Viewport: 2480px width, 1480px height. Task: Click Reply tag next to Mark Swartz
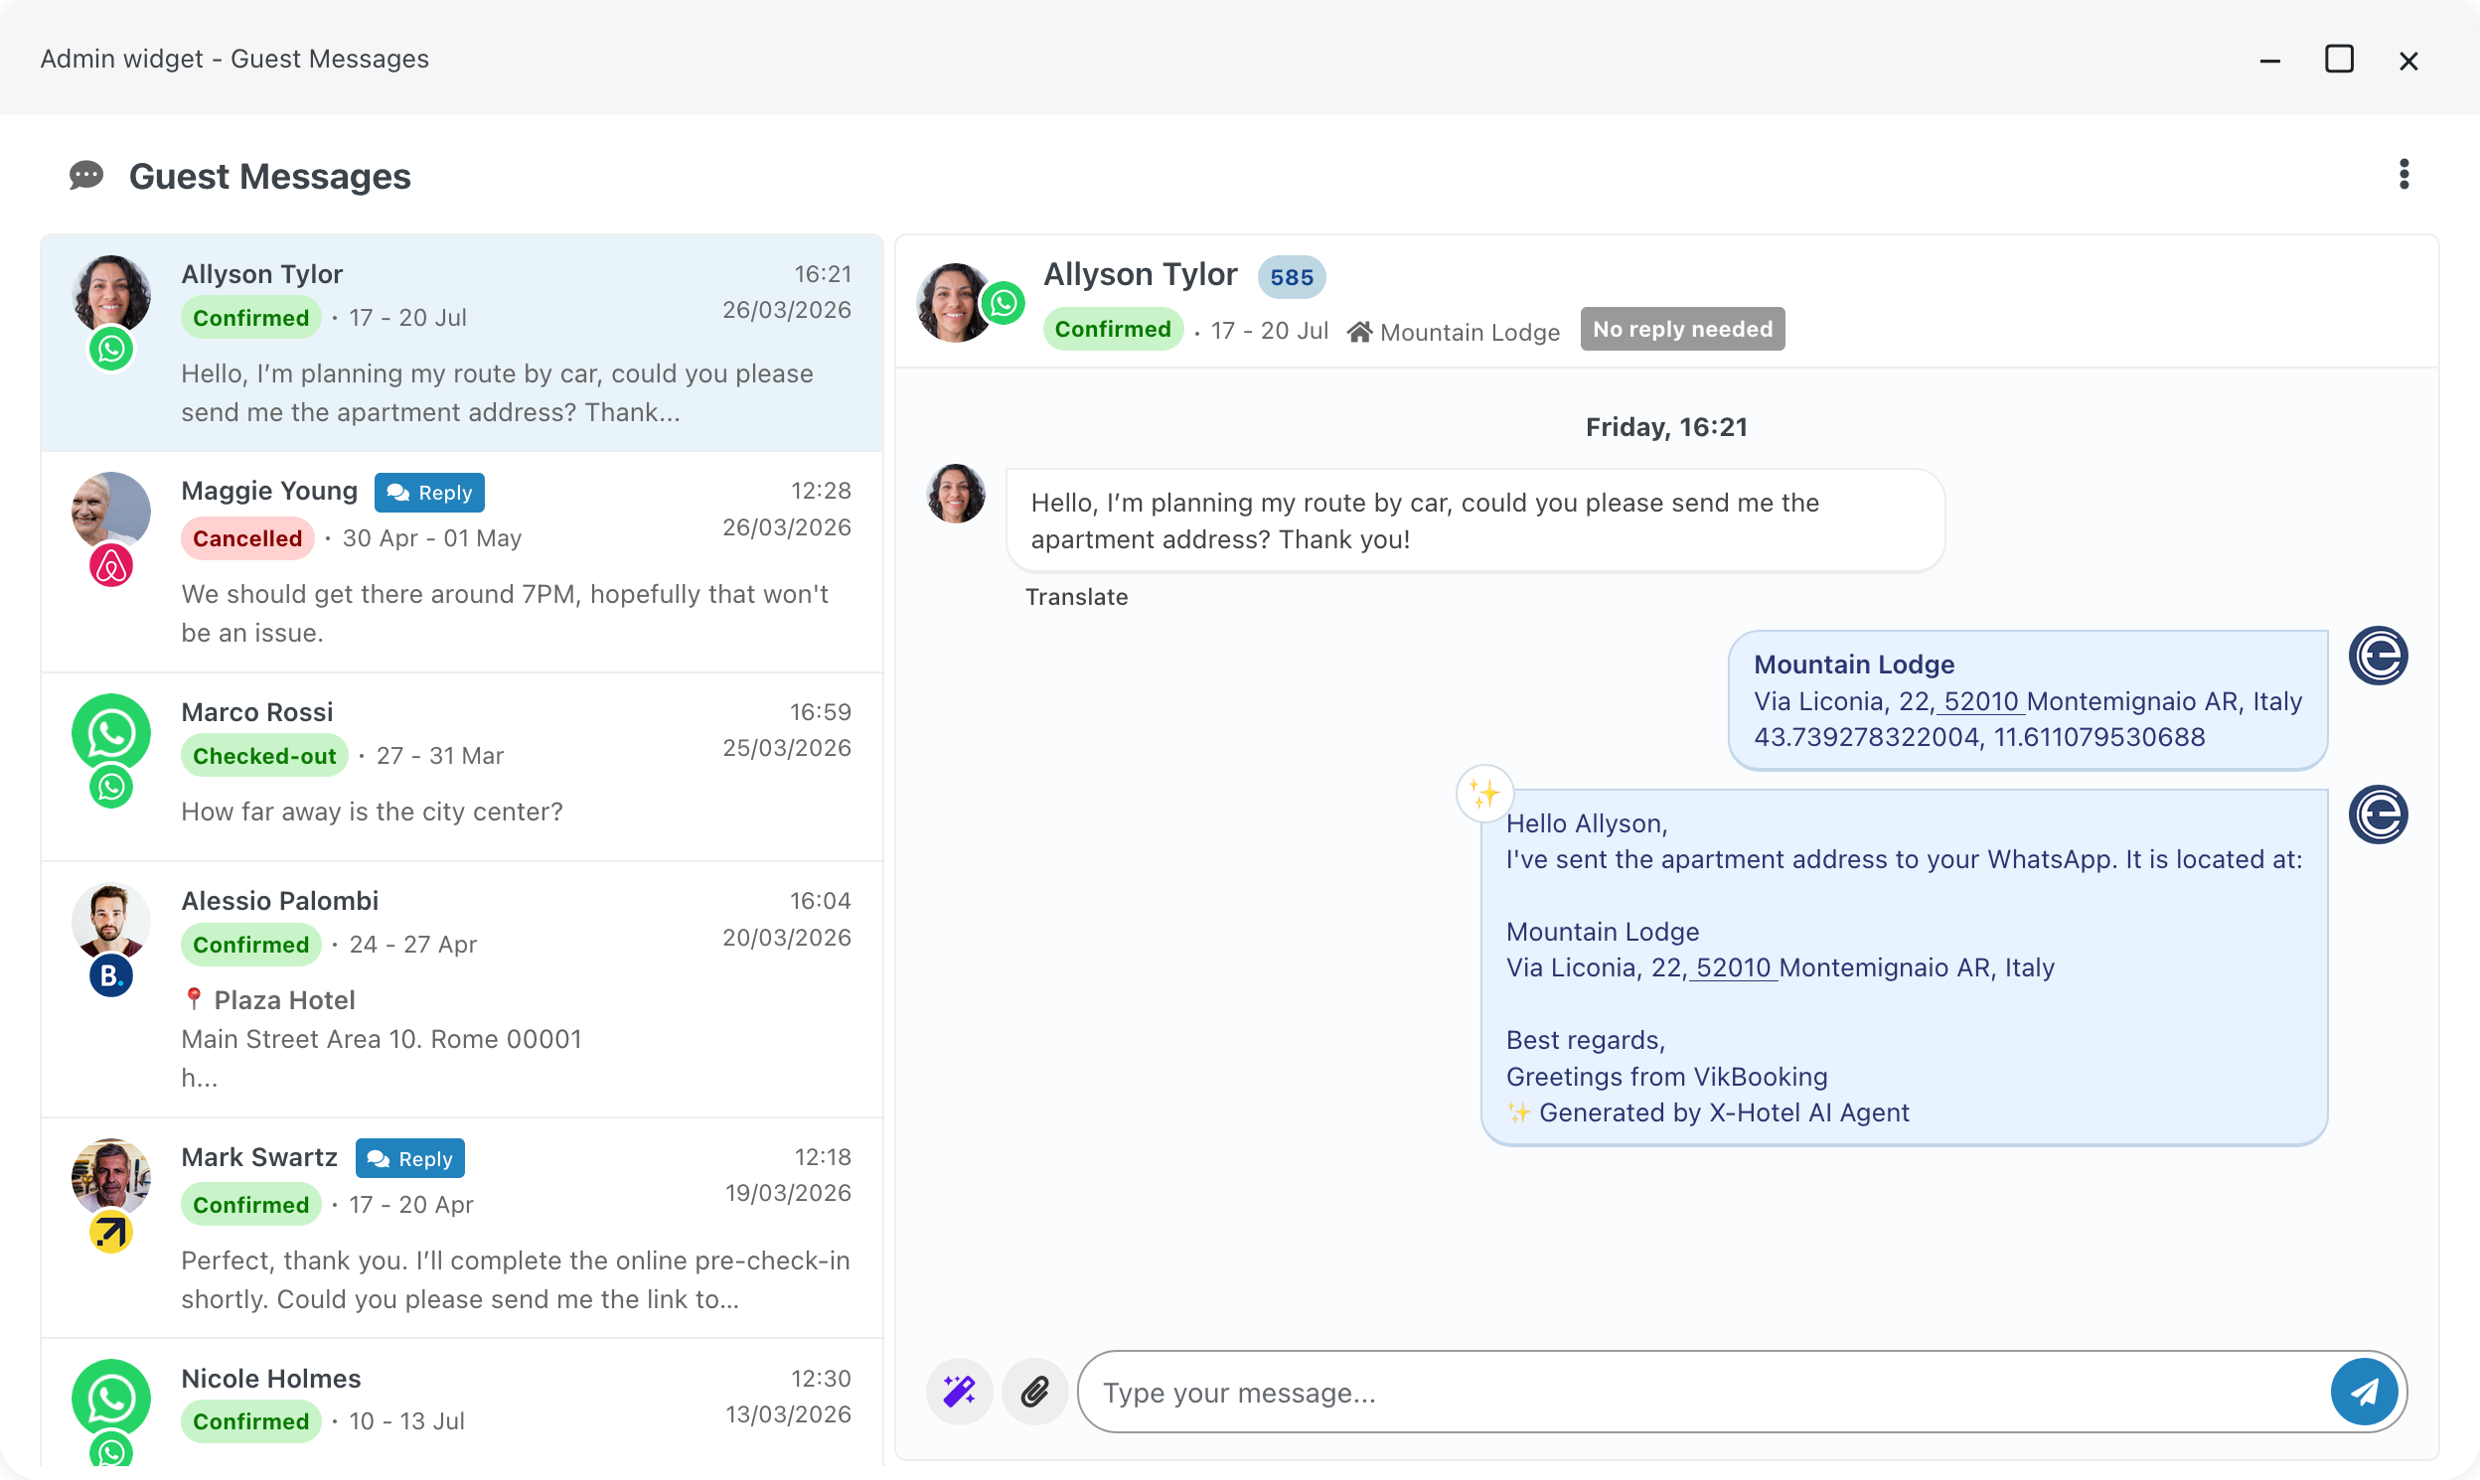coord(410,1159)
